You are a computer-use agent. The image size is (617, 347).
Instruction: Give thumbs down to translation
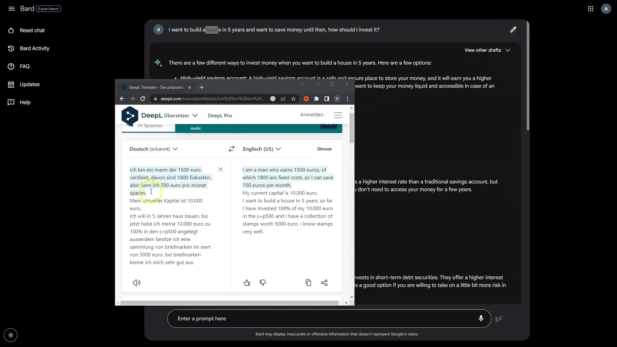[263, 283]
